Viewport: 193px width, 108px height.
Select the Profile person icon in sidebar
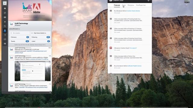click(5, 31)
